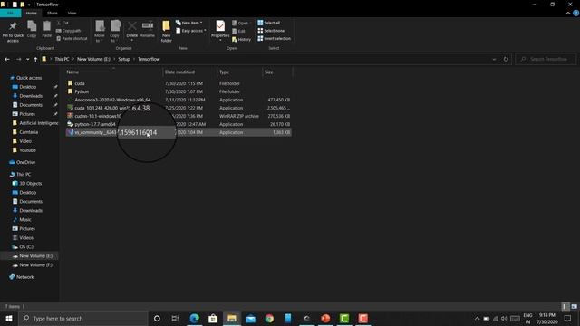The height and width of the screenshot is (326, 580).
Task: Click the Copy path command
Action: pos(69,31)
